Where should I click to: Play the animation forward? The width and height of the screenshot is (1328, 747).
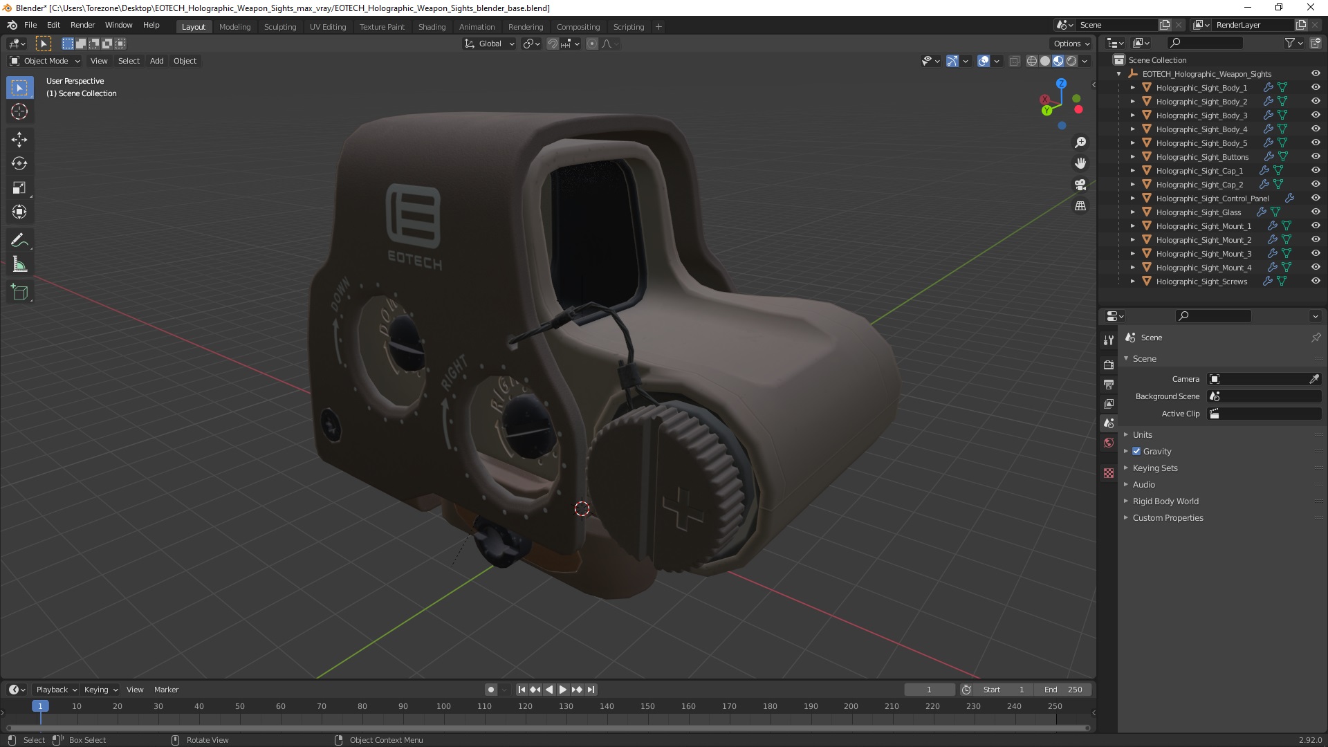(x=563, y=690)
